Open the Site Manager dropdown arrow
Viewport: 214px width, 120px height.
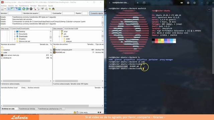(5, 9)
